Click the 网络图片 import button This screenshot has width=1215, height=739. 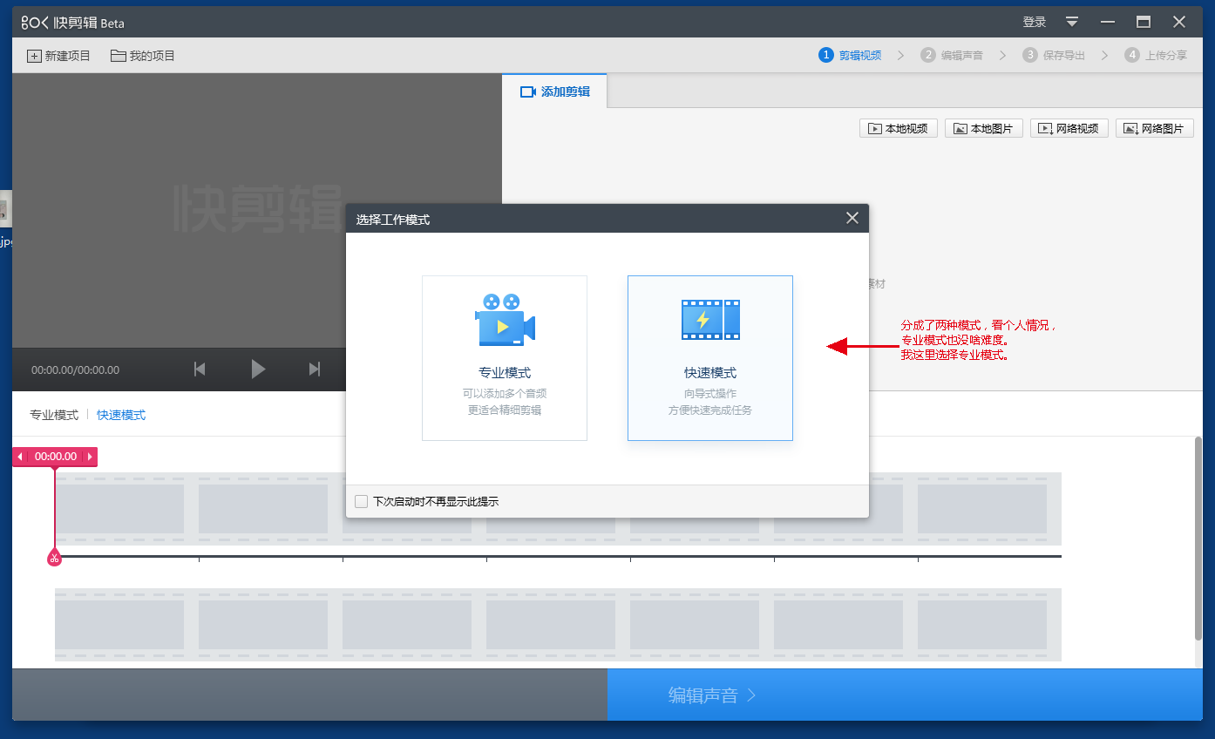tap(1154, 129)
